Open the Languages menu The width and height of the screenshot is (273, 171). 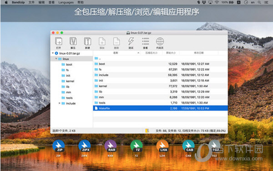click(x=66, y=2)
